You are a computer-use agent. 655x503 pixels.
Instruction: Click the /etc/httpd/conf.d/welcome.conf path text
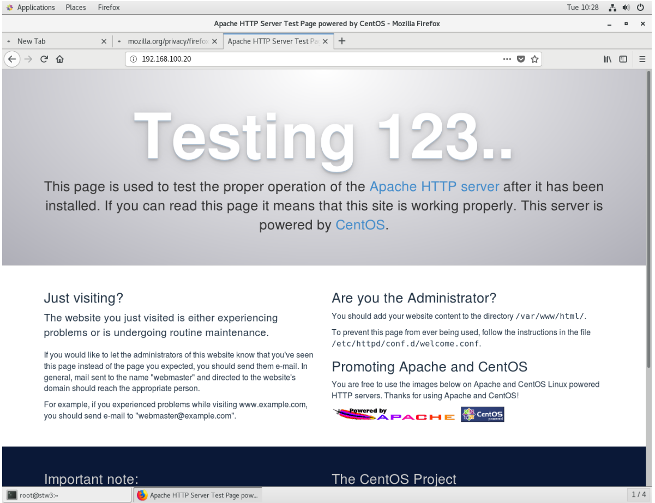pyautogui.click(x=406, y=344)
